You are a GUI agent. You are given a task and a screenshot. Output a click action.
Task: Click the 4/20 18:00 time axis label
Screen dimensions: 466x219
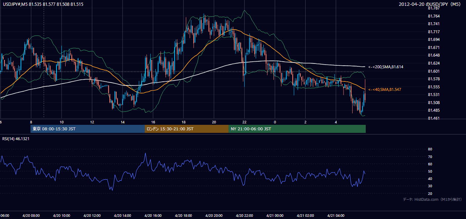click(x=183, y=216)
